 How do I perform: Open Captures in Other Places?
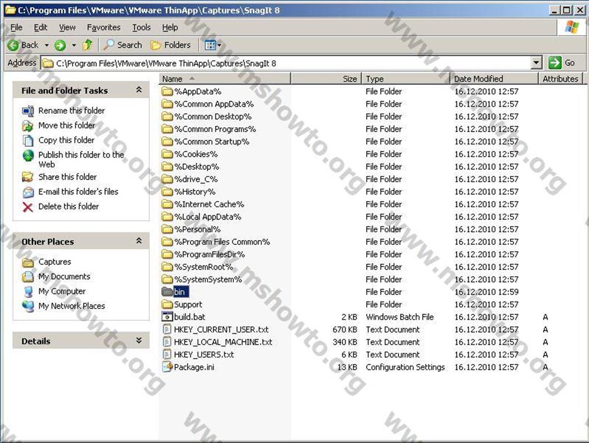(x=54, y=261)
